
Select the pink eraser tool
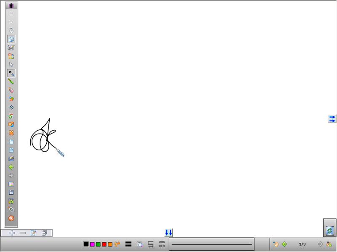click(11, 90)
